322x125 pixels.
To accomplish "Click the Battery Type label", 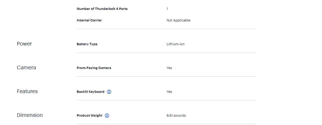I will 87,44.
